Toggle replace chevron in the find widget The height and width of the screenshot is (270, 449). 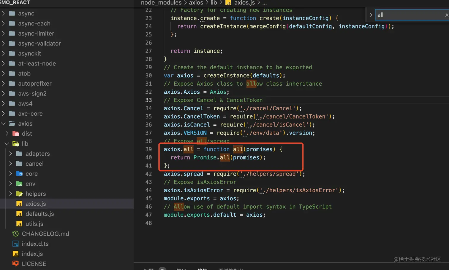pyautogui.click(x=371, y=15)
